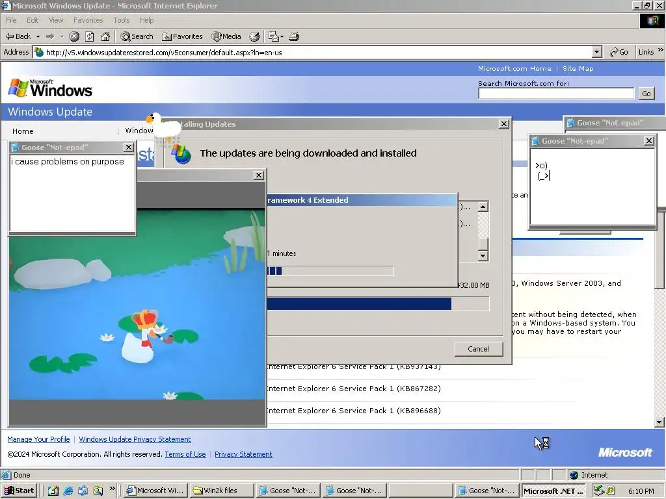Open the History toolbar icon
This screenshot has width=666, height=499.
(x=254, y=36)
